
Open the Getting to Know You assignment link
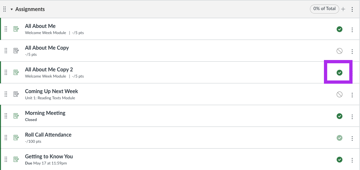point(49,156)
